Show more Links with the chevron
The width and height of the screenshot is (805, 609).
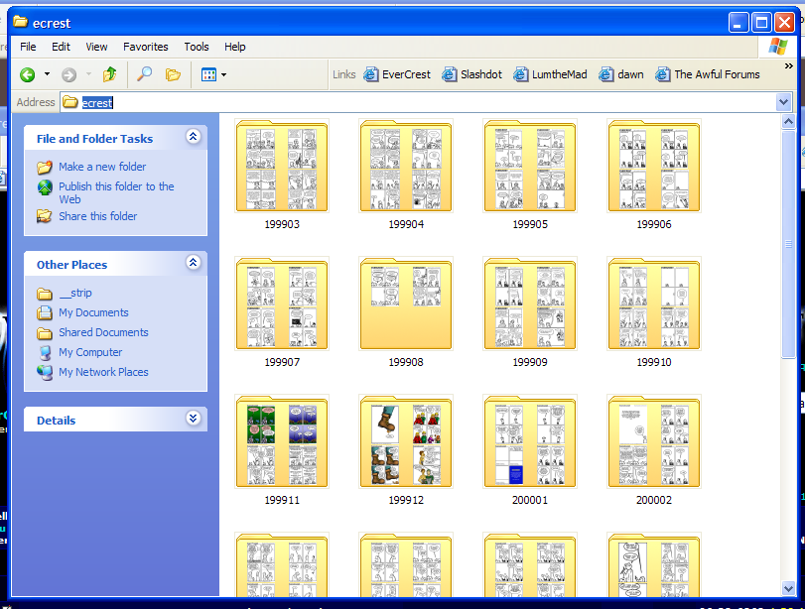(x=788, y=66)
